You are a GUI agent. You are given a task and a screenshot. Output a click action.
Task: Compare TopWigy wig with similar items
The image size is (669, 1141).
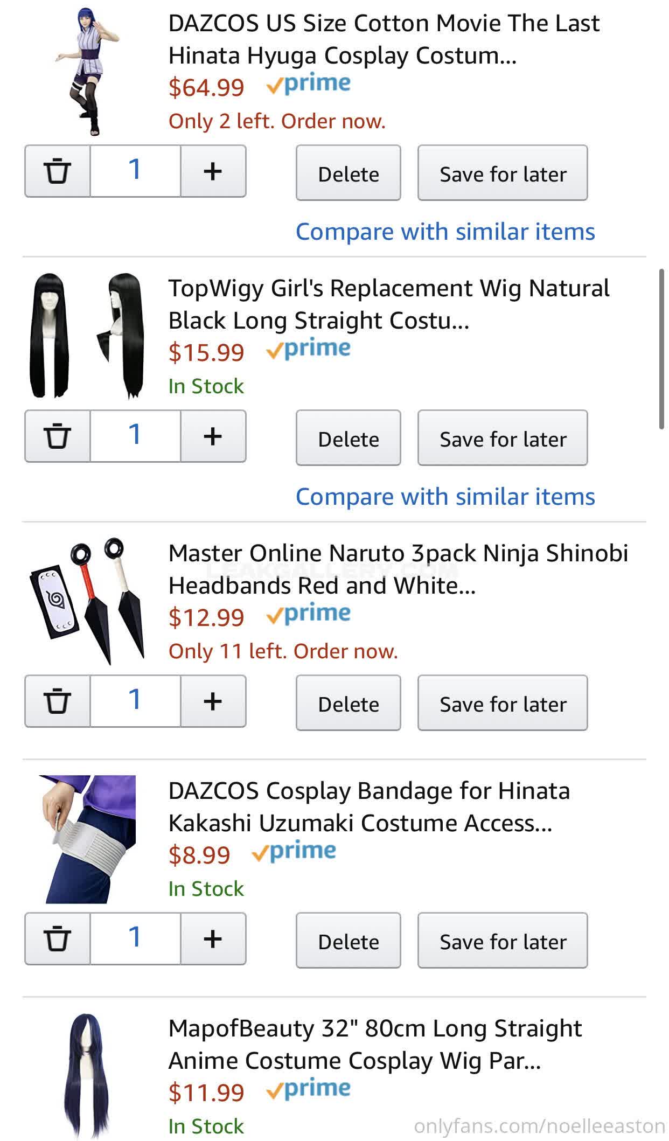pyautogui.click(x=445, y=497)
